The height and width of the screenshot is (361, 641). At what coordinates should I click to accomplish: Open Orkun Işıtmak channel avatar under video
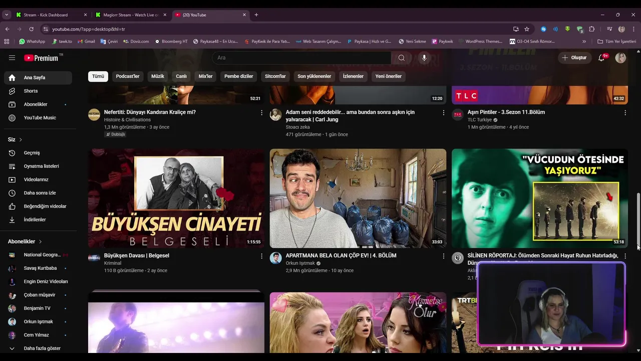[x=276, y=258]
